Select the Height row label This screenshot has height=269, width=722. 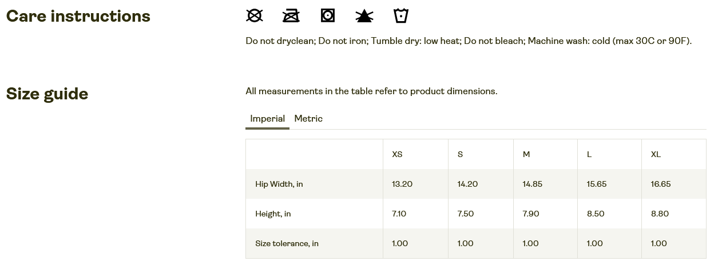(273, 214)
